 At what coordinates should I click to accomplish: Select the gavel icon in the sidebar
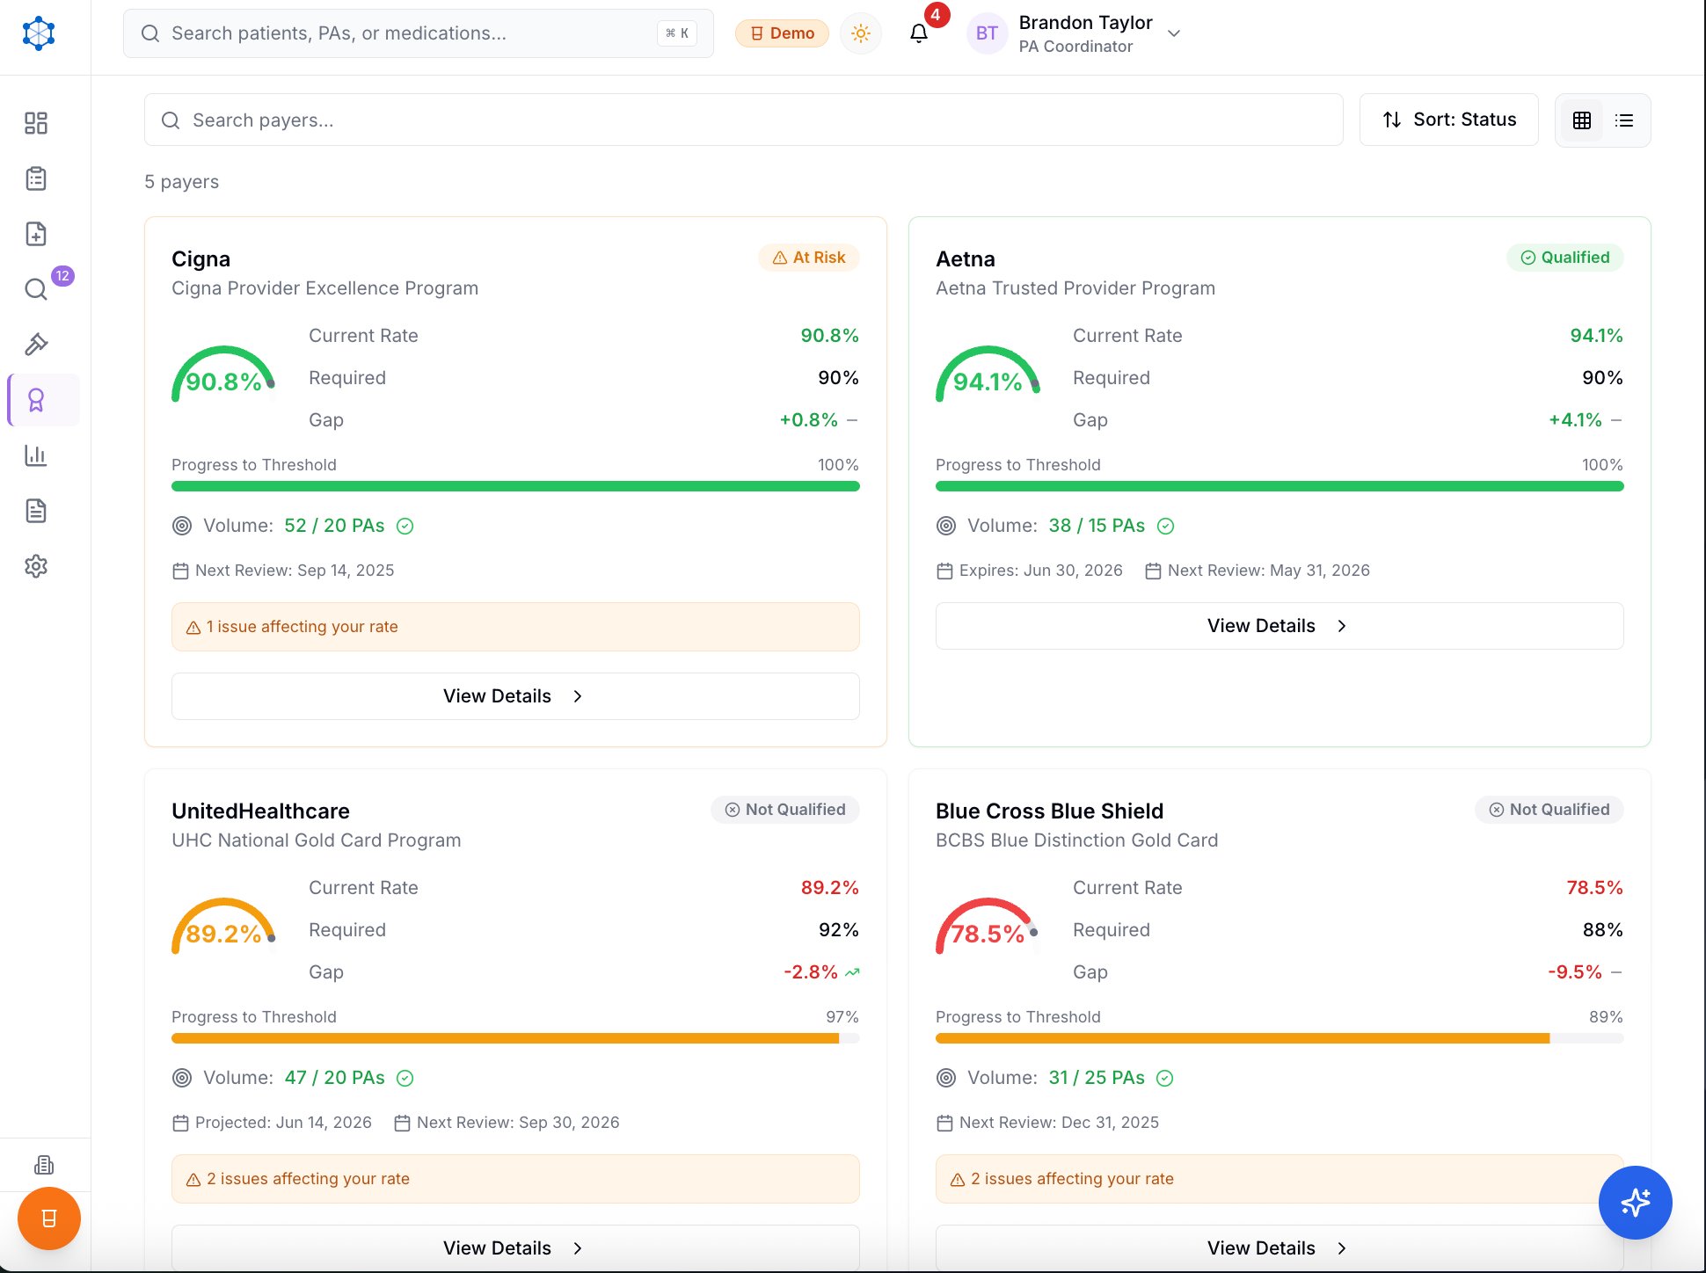36,344
